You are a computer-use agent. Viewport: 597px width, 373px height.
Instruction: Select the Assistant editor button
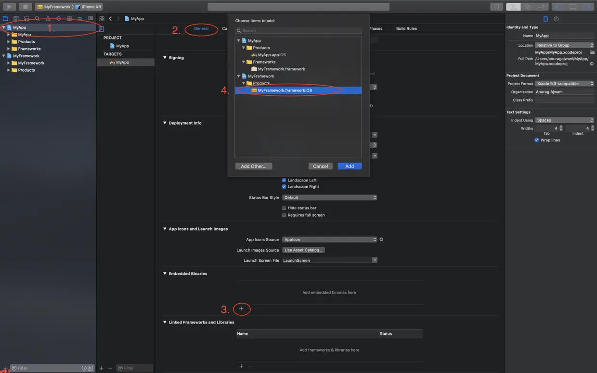click(x=528, y=7)
